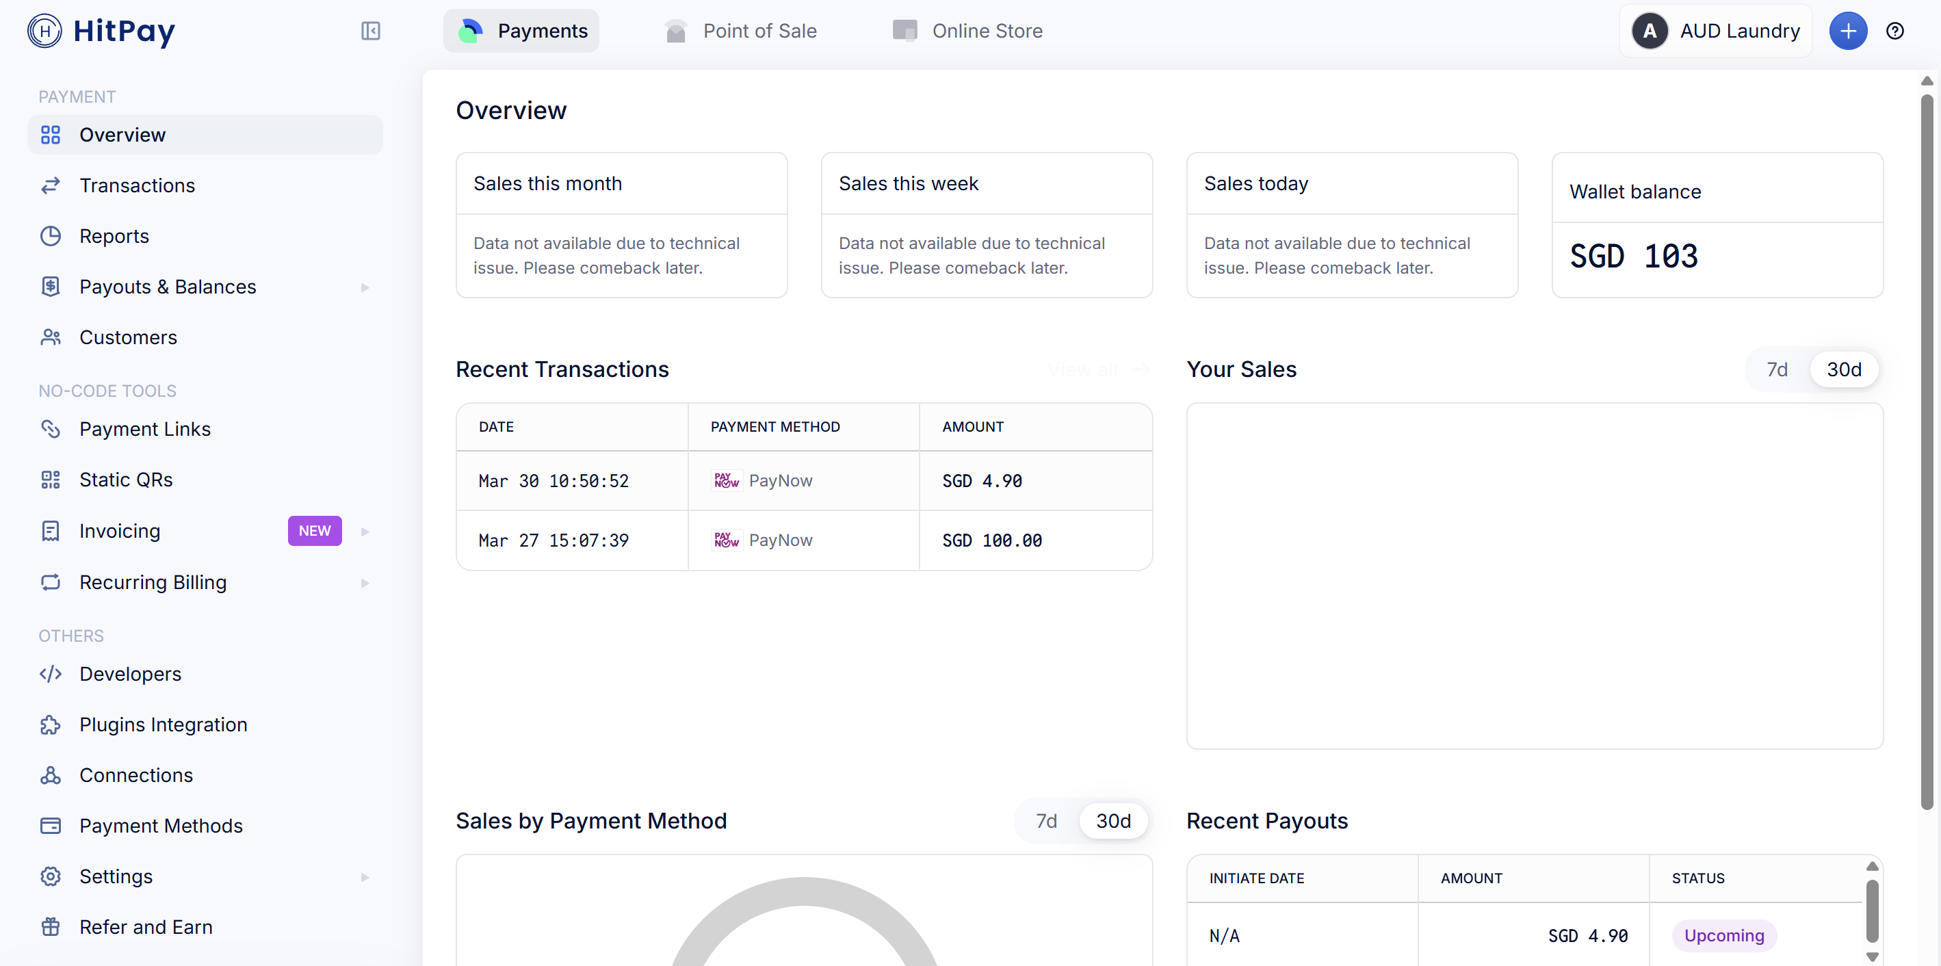Click the blue plus create button

(1847, 31)
